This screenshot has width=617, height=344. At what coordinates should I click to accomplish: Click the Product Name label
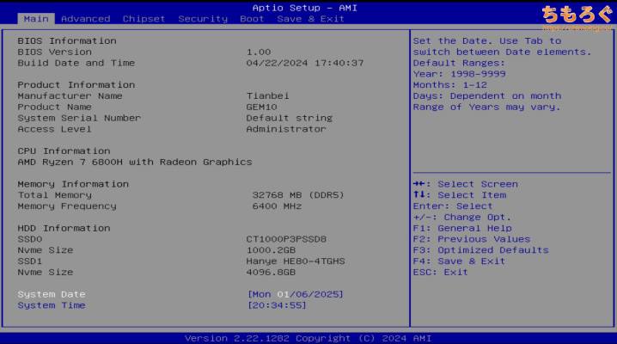(x=55, y=107)
